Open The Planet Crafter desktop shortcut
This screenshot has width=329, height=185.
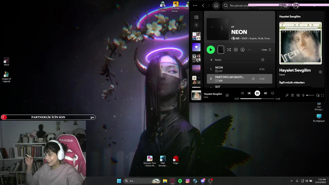[x=163, y=7]
